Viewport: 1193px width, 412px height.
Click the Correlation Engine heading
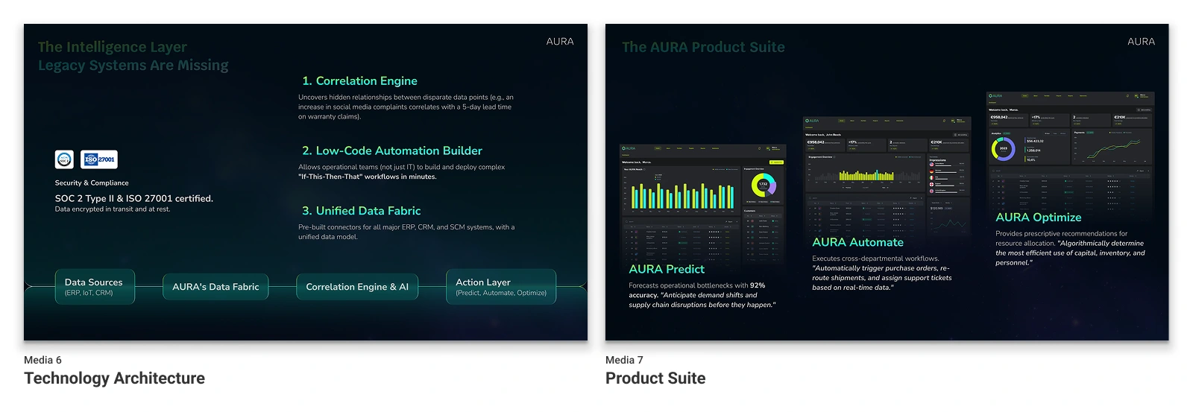[x=359, y=81]
